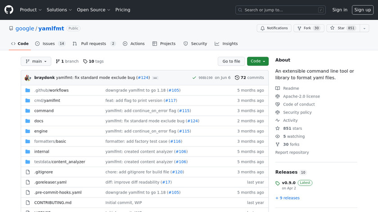Click the commit history clock icon

[x=237, y=78]
